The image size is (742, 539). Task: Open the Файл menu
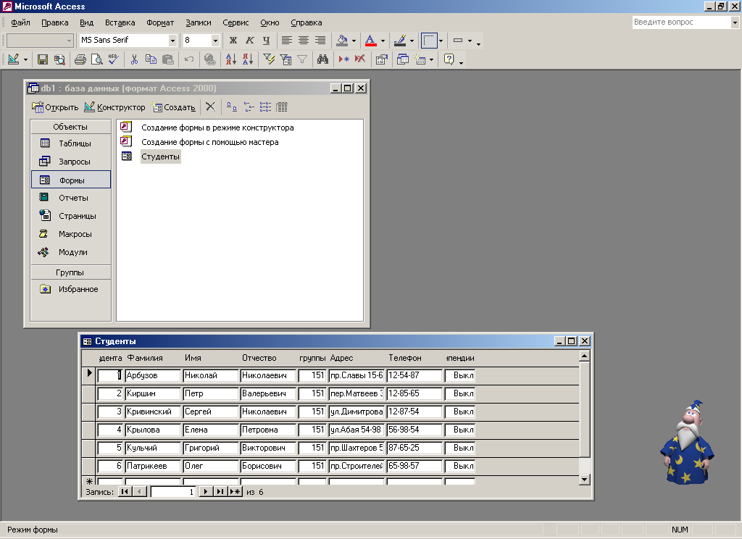click(x=20, y=22)
